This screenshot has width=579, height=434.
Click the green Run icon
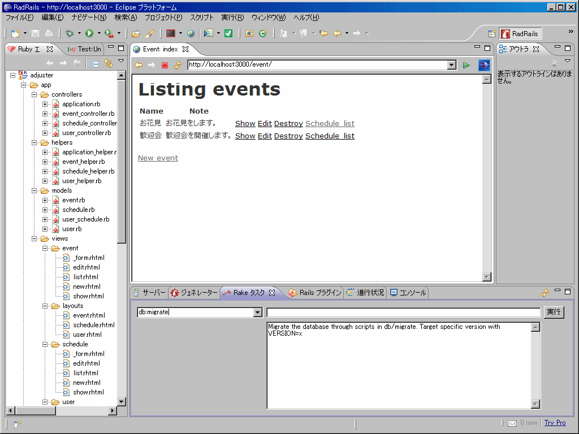(89, 33)
